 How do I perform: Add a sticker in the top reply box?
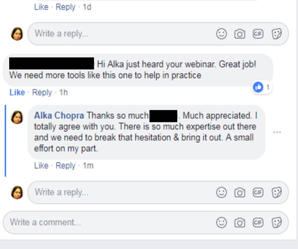(x=276, y=34)
